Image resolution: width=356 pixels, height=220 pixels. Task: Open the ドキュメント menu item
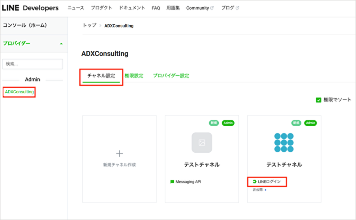tap(132, 8)
